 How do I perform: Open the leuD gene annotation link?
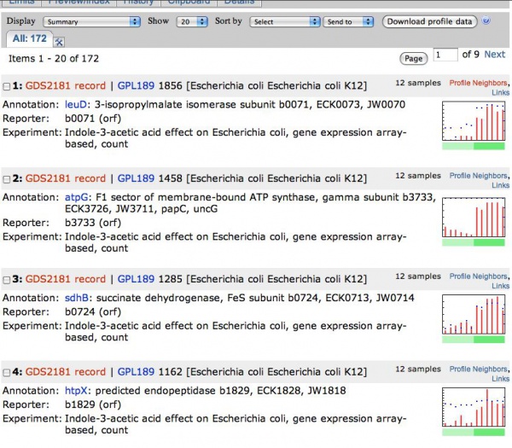tap(77, 104)
